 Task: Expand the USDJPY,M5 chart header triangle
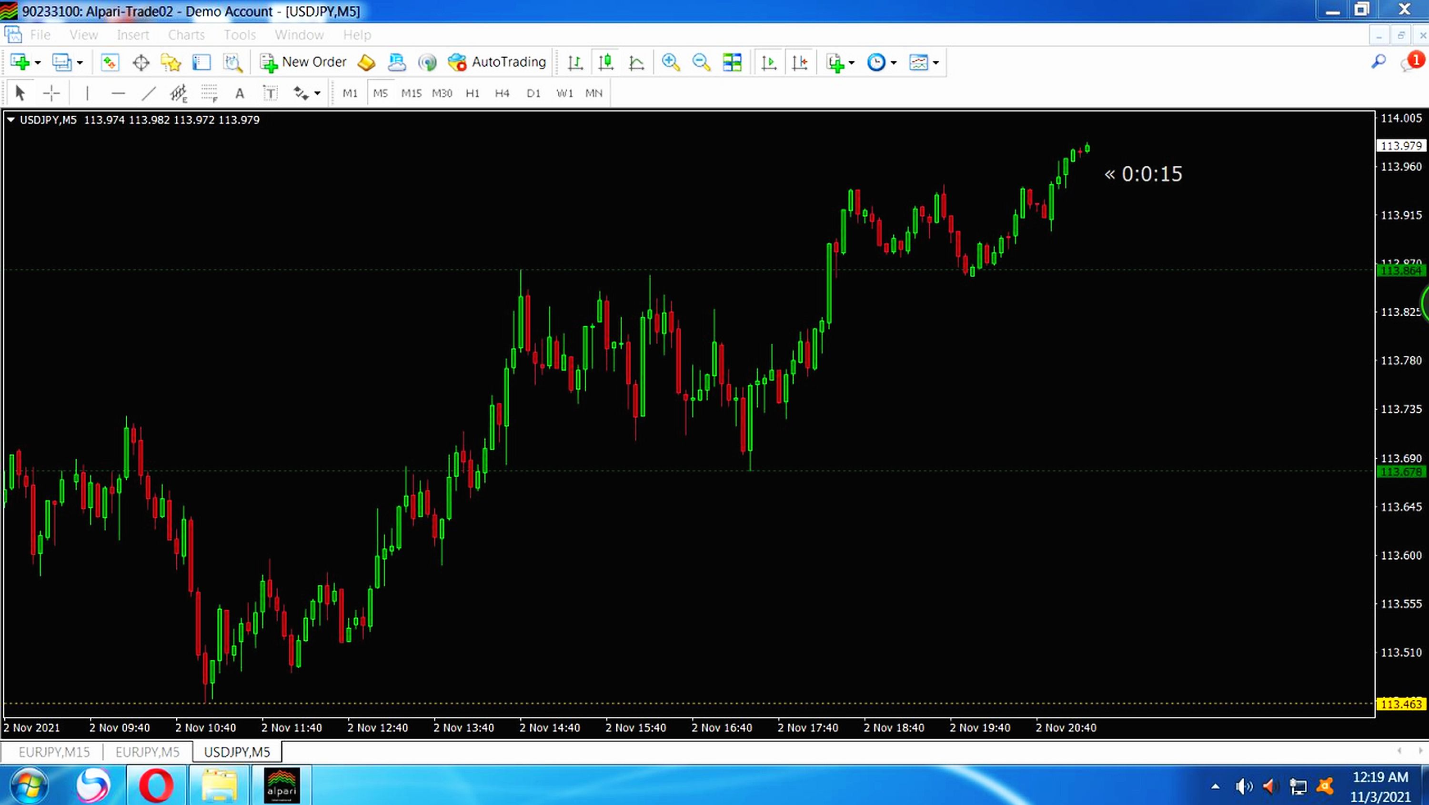pyautogui.click(x=10, y=120)
